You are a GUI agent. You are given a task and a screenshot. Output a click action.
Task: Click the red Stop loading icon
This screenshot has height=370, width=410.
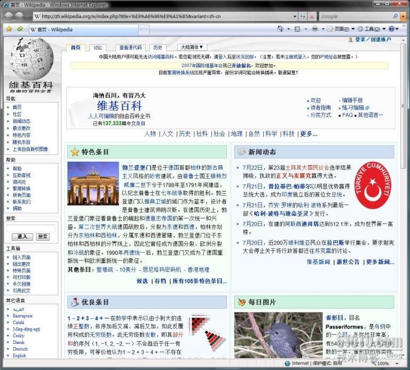[312, 17]
